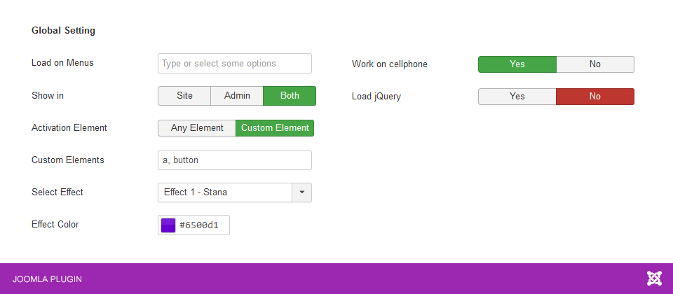
Task: Click the Custom Elements text field
Action: (234, 160)
